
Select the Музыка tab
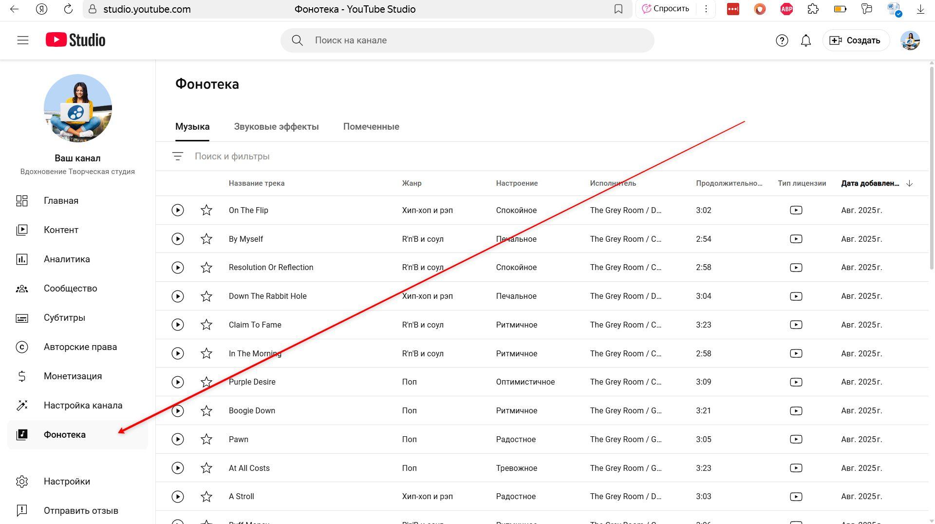[x=192, y=127]
